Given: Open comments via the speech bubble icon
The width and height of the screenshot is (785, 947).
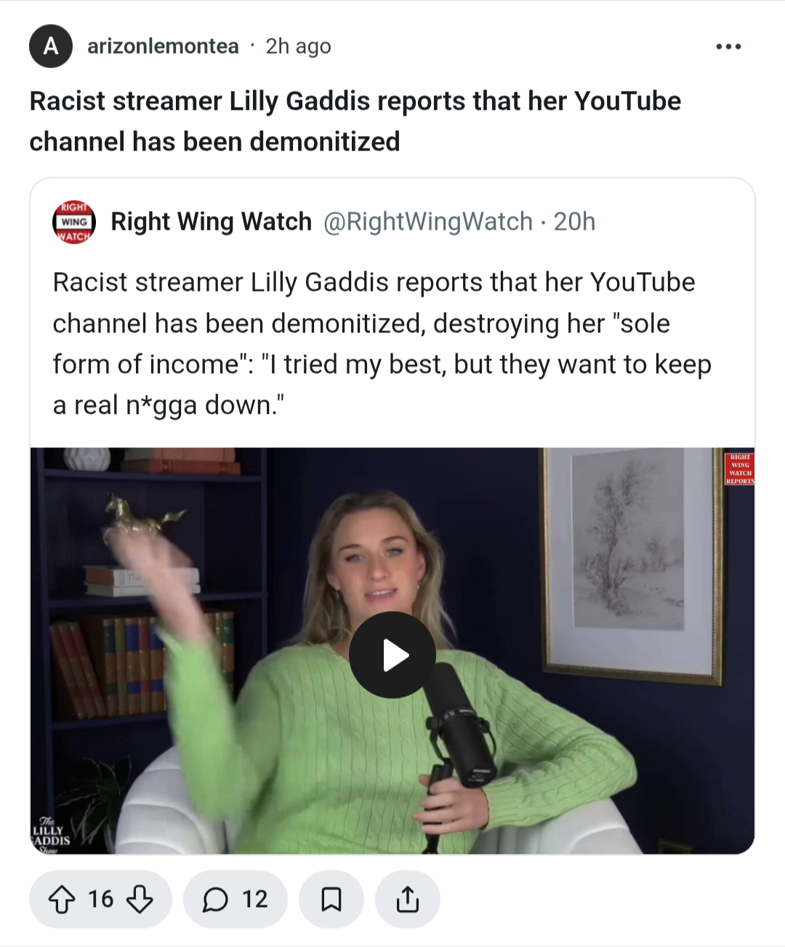Looking at the screenshot, I should coord(215,900).
